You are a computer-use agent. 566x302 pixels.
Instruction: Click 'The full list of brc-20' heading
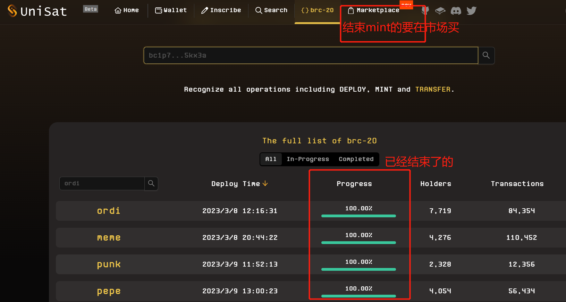click(x=319, y=141)
